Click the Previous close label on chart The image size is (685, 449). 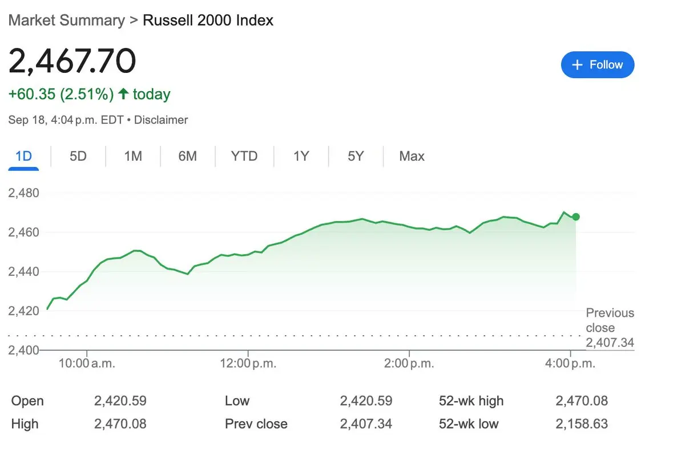click(x=610, y=320)
